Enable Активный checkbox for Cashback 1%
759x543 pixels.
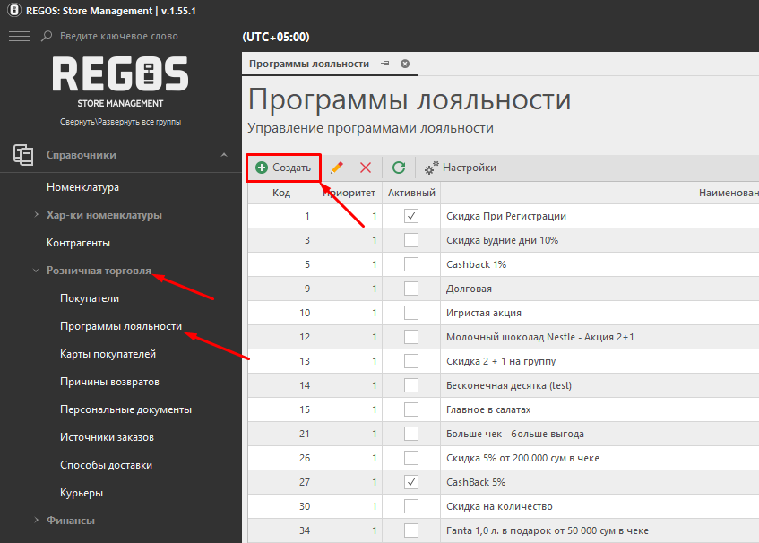(x=411, y=264)
